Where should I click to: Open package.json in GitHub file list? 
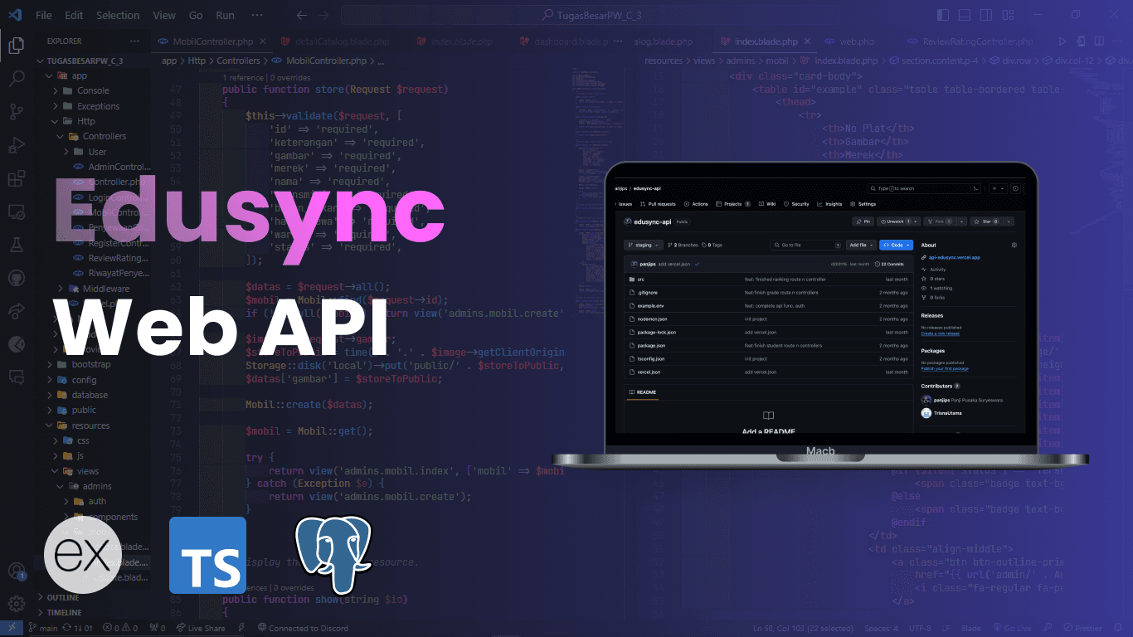tap(650, 345)
